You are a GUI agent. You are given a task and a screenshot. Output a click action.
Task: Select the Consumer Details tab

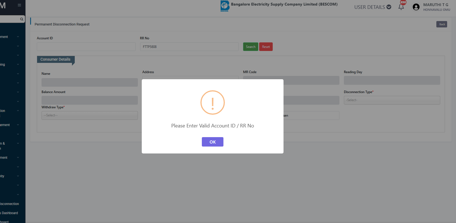55,60
